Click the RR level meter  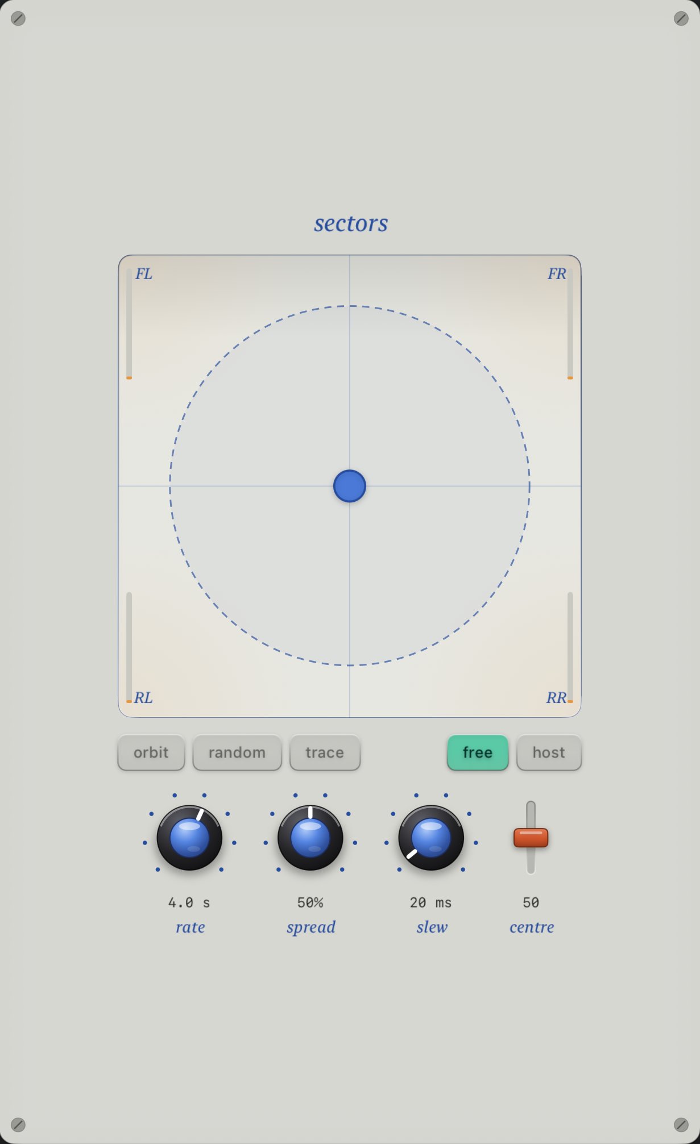point(570,647)
